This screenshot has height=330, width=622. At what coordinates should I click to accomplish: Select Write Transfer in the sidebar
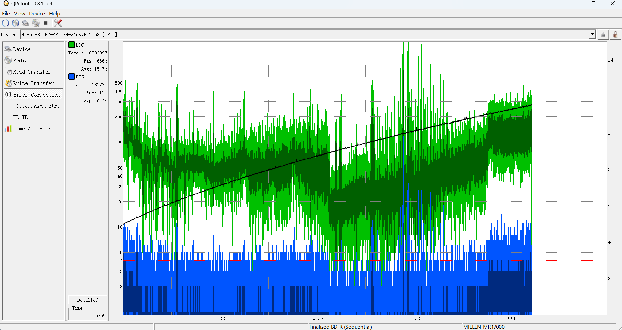click(33, 83)
